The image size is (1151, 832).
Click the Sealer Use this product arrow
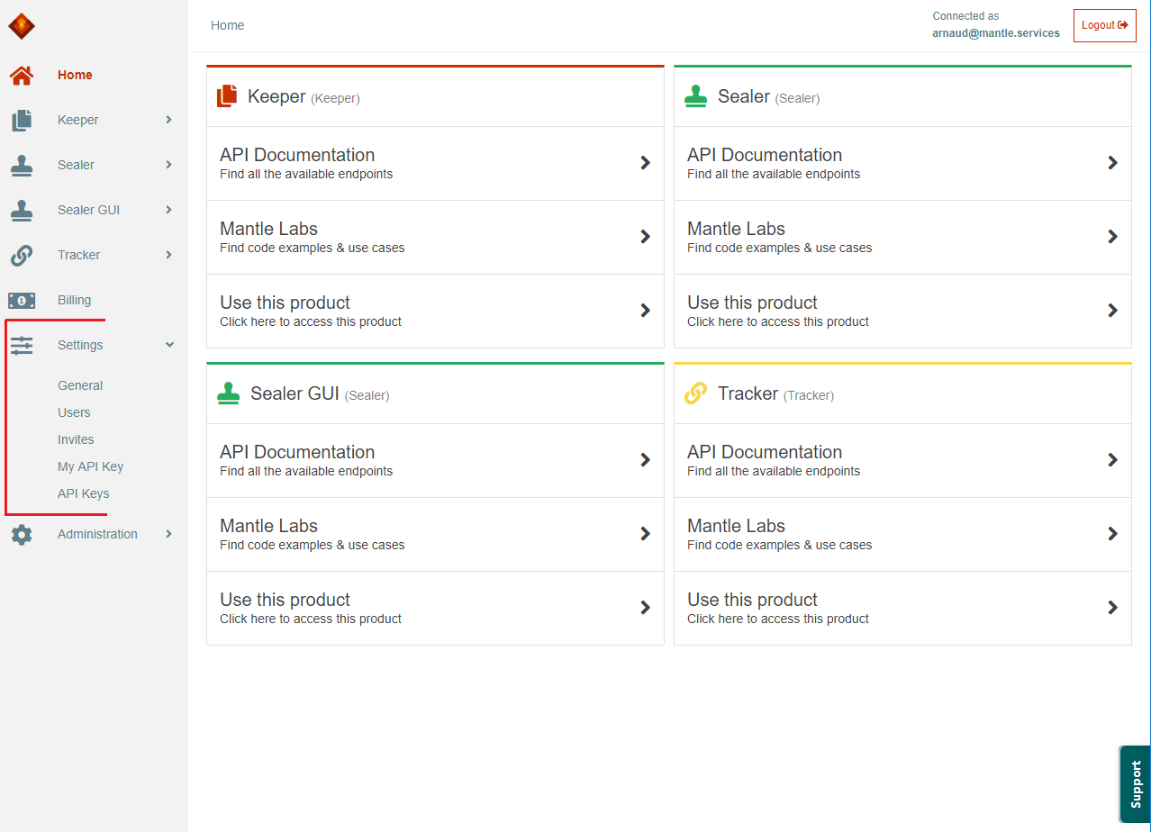tap(1112, 311)
